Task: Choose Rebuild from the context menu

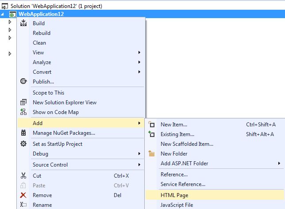Action: (81, 33)
